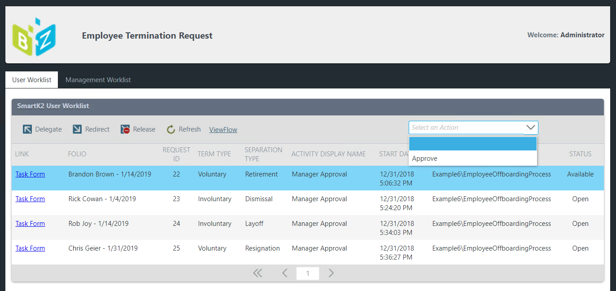Sort by STATUS column header

(580, 154)
